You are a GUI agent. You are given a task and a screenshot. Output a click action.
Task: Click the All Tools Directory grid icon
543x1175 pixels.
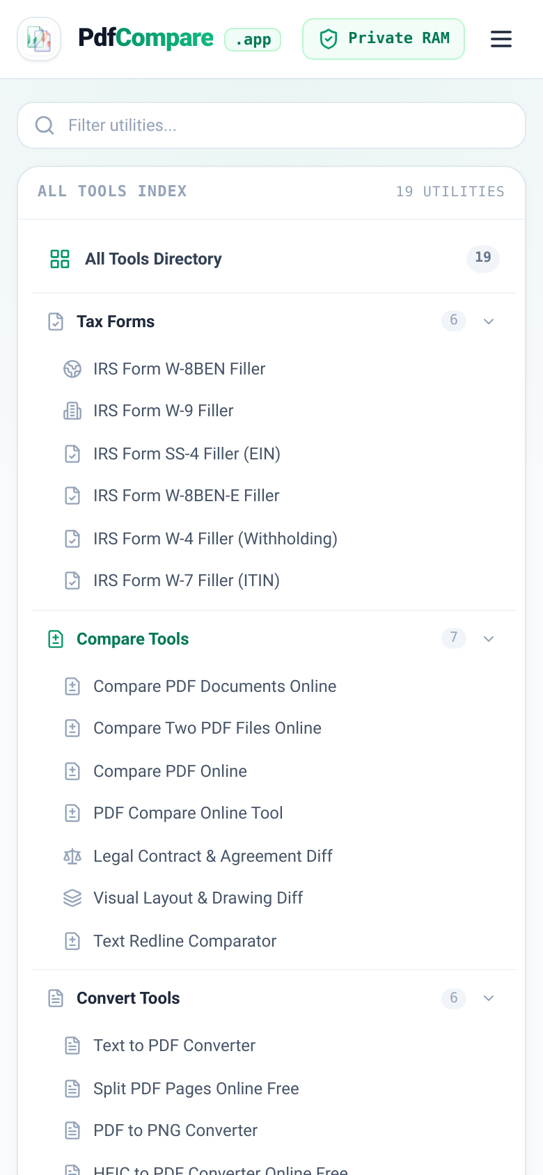(60, 259)
